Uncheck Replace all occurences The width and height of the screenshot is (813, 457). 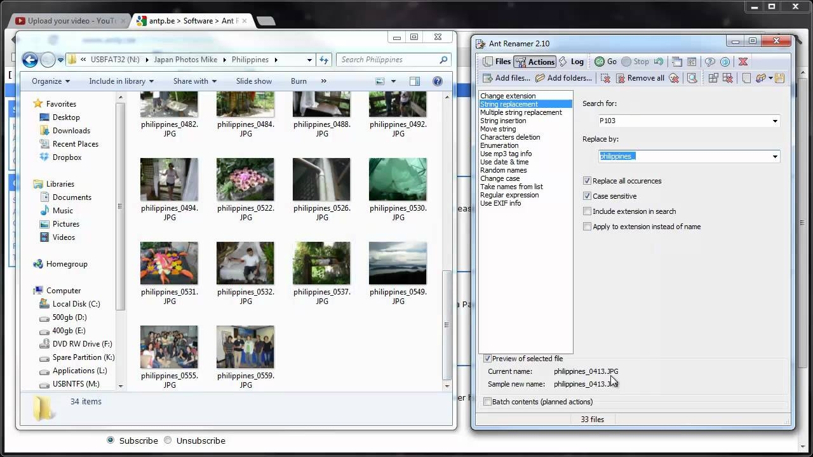point(587,181)
